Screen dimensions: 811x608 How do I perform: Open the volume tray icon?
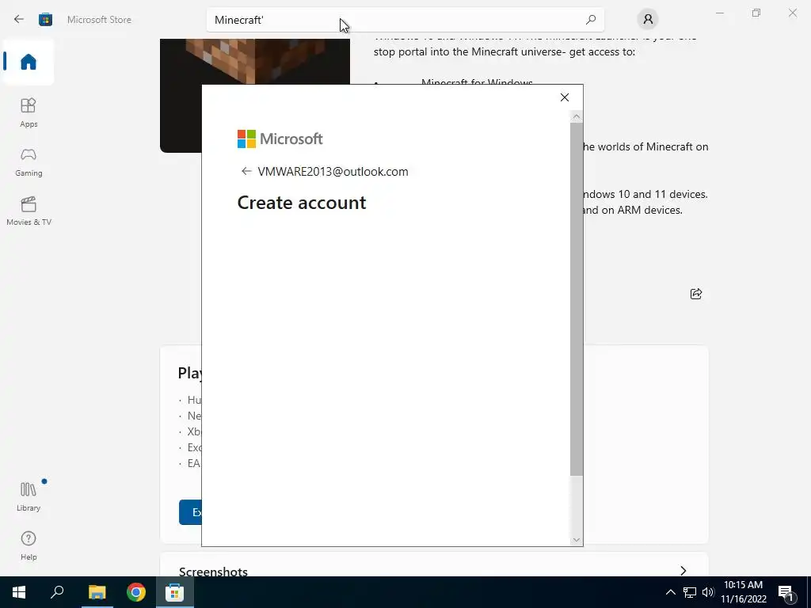708,592
